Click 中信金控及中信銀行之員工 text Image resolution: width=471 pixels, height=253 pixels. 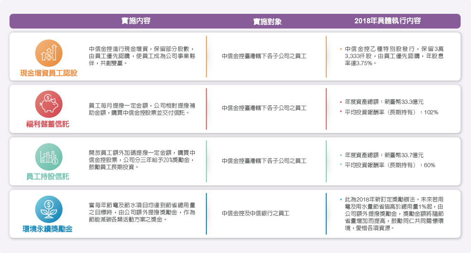click(256, 213)
